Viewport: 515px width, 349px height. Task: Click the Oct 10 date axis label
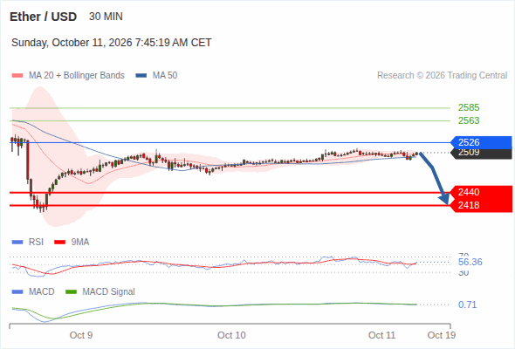tap(231, 335)
